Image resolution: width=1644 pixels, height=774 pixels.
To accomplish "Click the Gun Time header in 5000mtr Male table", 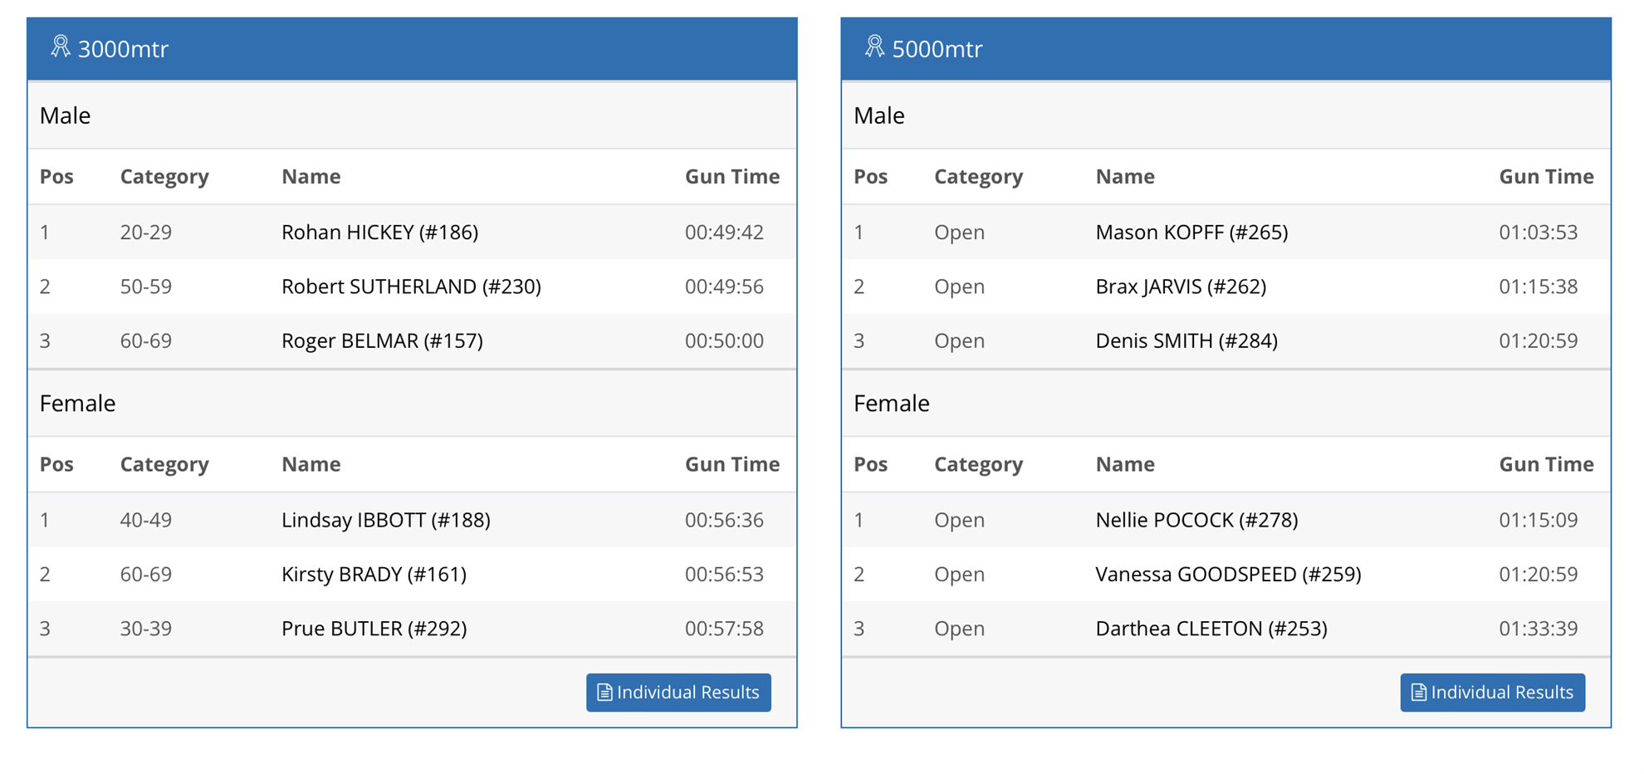I will click(1547, 176).
